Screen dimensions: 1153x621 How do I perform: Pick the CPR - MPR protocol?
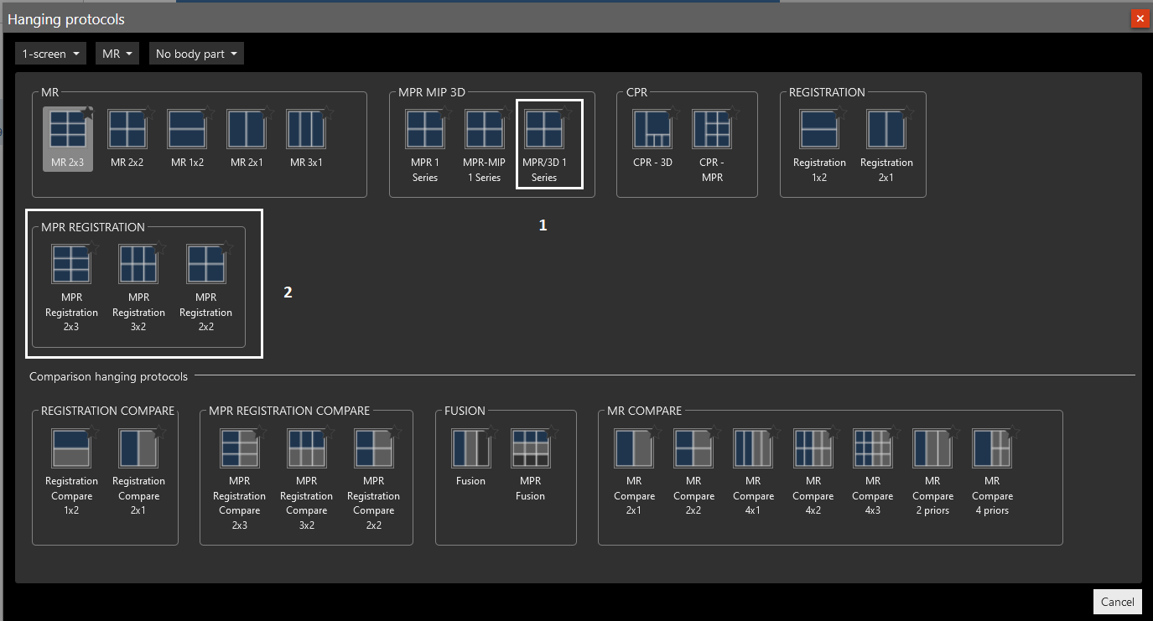click(x=711, y=131)
